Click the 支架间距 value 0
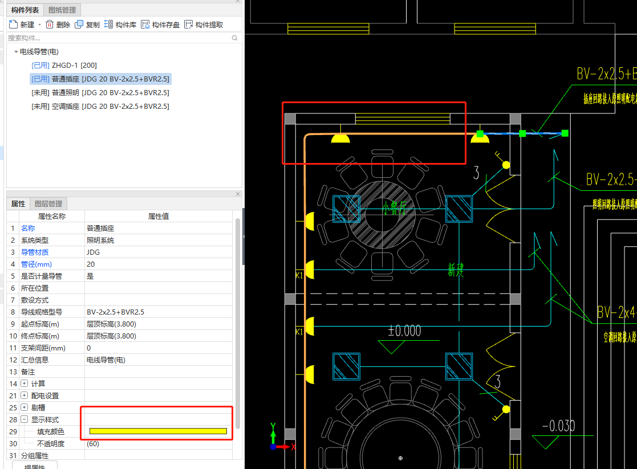Viewport: 637px width, 469px height. pos(159,348)
